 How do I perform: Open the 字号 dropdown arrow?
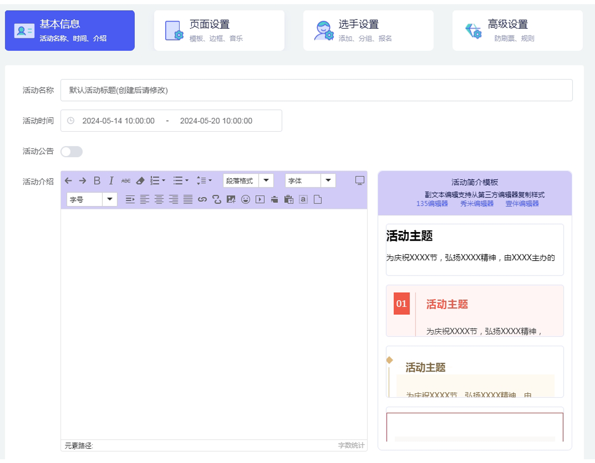109,199
